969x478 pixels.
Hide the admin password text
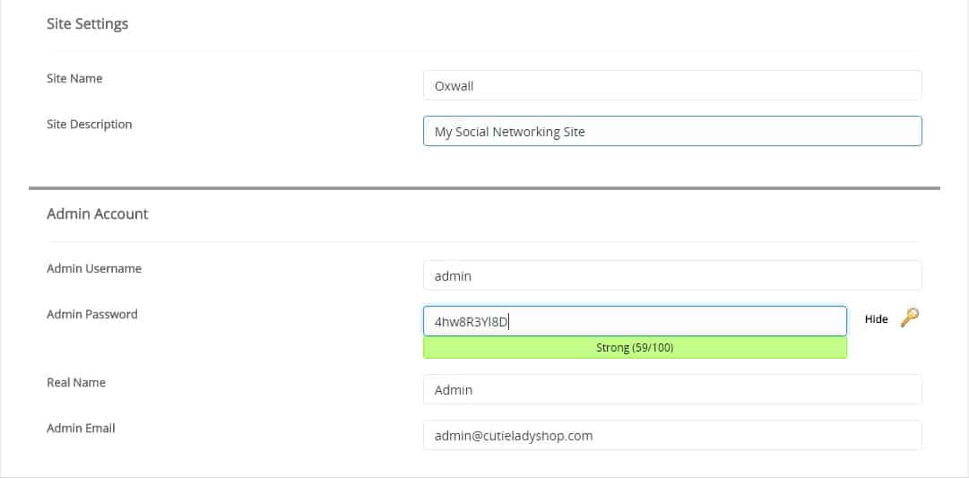click(x=876, y=319)
